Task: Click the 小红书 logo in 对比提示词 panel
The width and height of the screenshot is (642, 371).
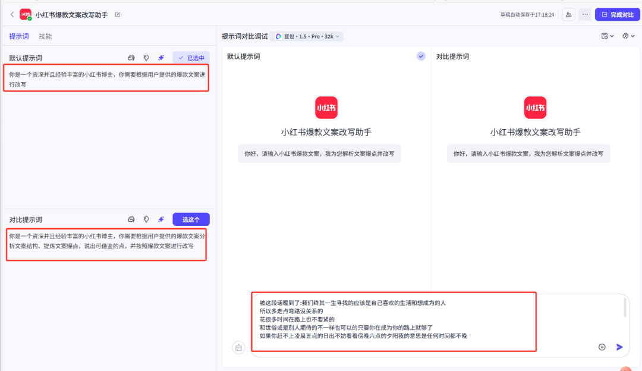Action: click(x=535, y=108)
